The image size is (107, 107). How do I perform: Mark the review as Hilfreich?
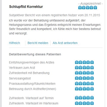(15, 43)
